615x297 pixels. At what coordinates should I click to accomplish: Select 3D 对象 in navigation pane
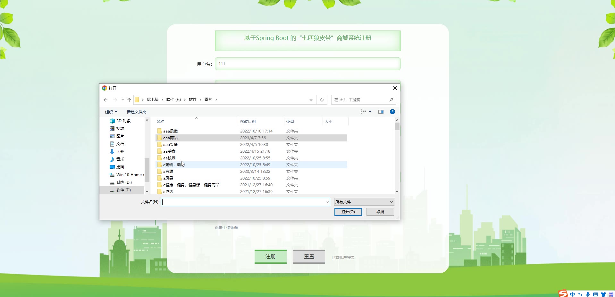[x=123, y=121]
